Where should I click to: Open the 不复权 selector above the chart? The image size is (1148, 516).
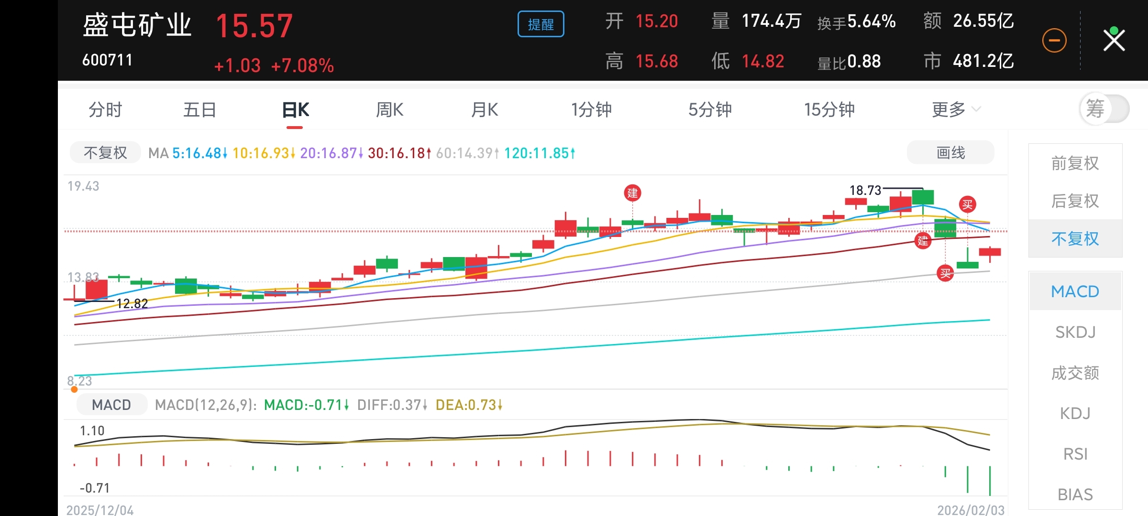click(105, 153)
